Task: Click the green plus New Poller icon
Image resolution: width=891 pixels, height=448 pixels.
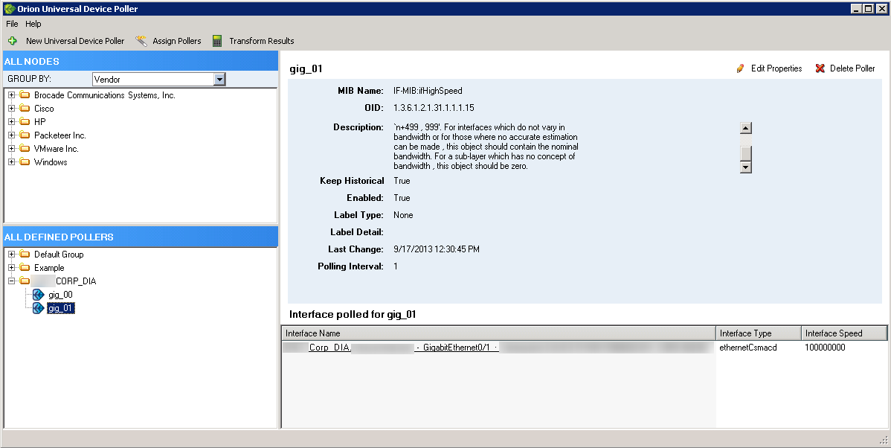Action: click(13, 41)
